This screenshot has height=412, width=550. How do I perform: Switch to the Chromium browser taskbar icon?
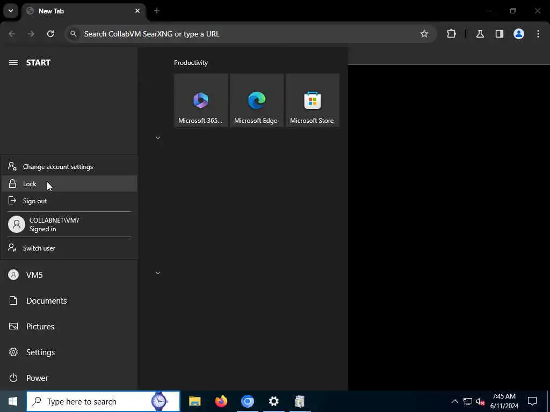click(247, 401)
